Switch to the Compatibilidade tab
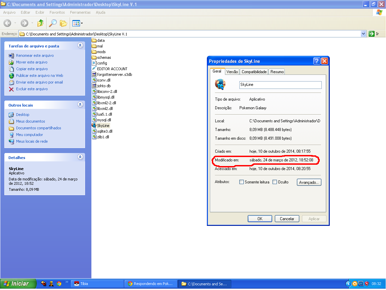 (254, 72)
